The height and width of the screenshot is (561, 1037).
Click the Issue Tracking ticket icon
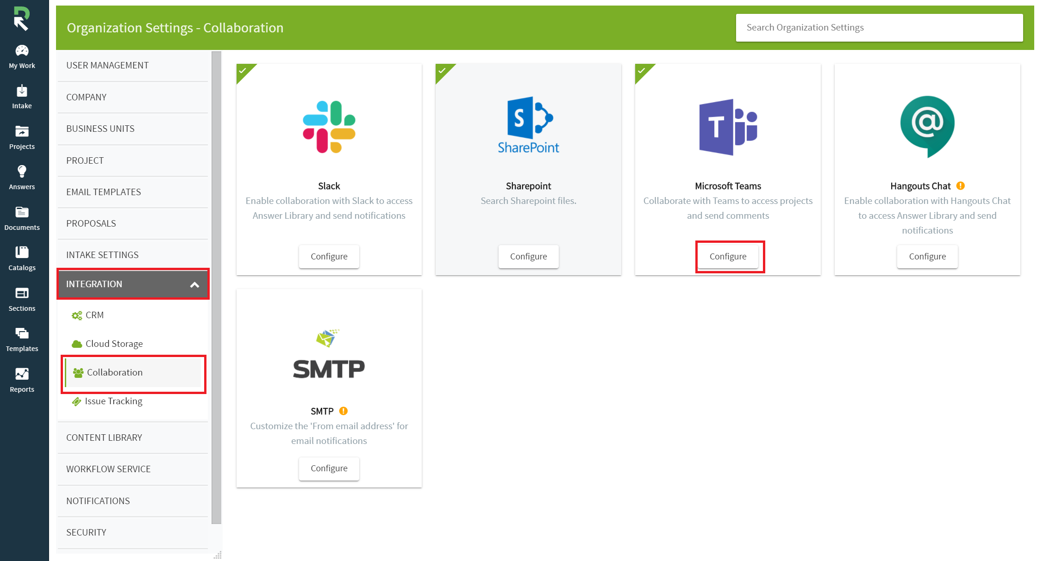tap(76, 401)
